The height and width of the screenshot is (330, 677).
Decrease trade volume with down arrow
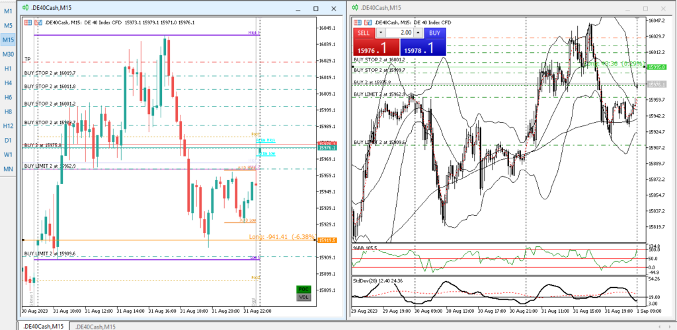coord(380,33)
